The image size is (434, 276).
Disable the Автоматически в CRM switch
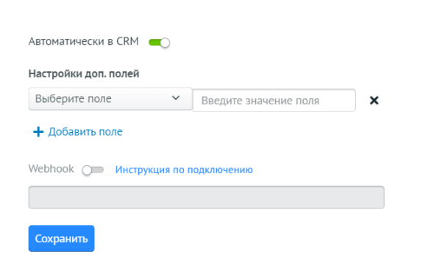point(159,43)
